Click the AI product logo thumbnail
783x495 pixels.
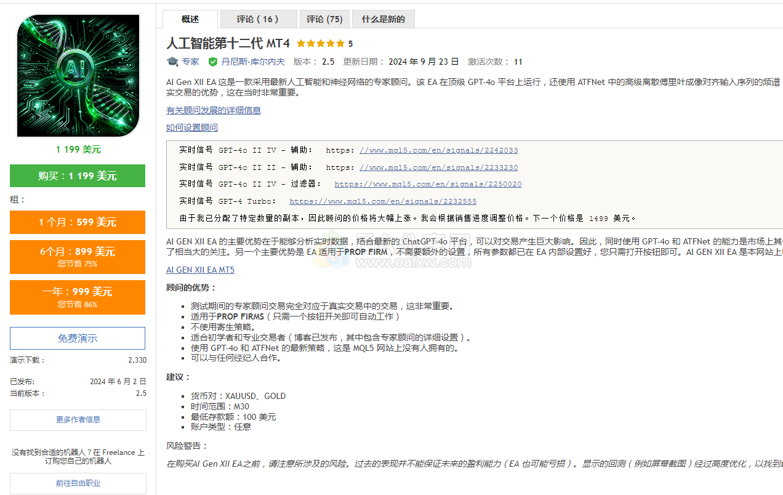(x=78, y=76)
